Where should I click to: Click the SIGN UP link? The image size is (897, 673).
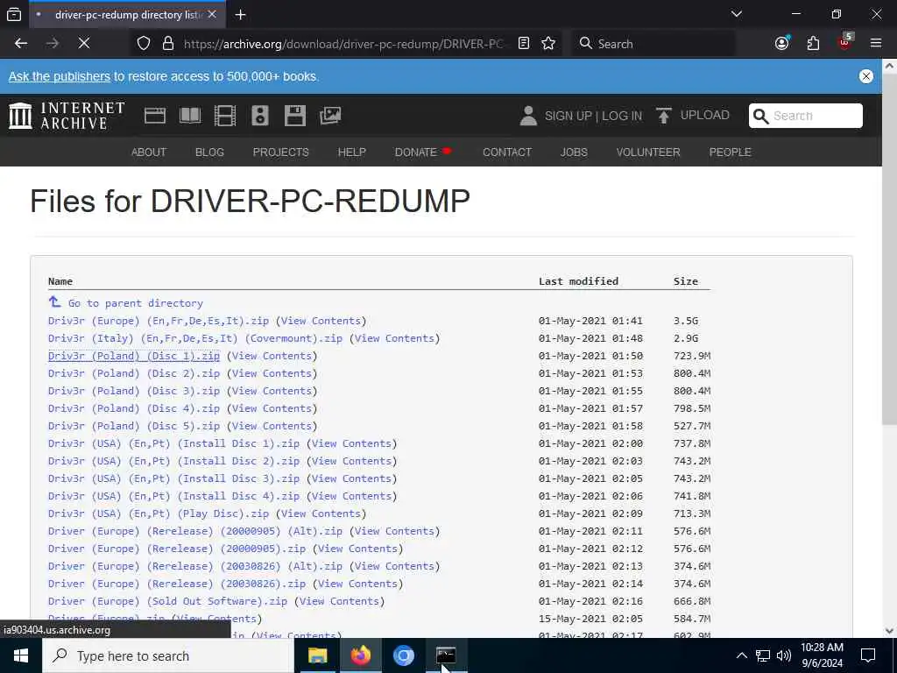[x=568, y=117]
